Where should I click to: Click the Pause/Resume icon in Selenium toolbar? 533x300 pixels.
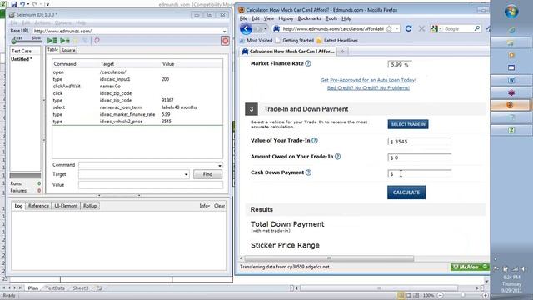[x=76, y=41]
